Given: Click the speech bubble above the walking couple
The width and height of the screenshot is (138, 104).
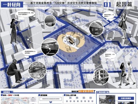Looking at the screenshot, I should tap(110, 55).
